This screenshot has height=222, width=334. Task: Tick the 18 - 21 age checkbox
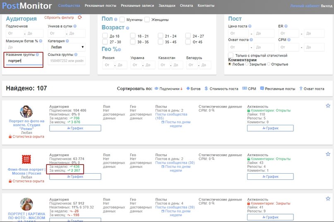133,36
